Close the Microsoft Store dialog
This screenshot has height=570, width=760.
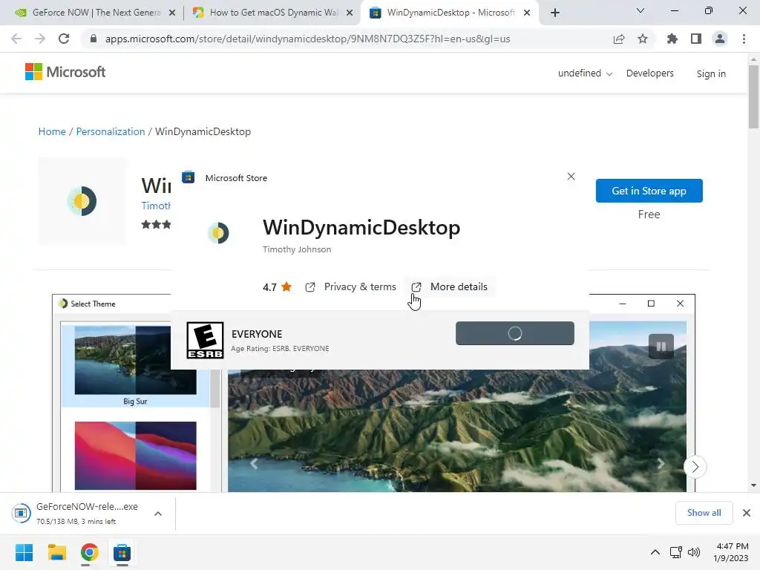tap(571, 177)
